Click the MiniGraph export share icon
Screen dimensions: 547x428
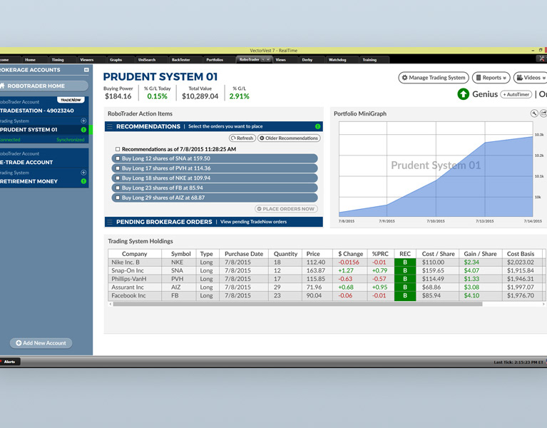(543, 113)
